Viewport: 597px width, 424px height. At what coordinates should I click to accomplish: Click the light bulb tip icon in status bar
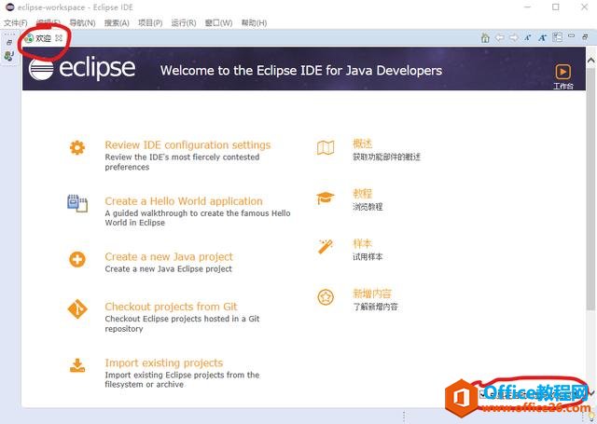[x=591, y=417]
